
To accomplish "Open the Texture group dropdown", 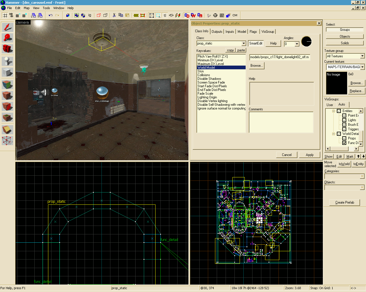I will pyautogui.click(x=362, y=56).
